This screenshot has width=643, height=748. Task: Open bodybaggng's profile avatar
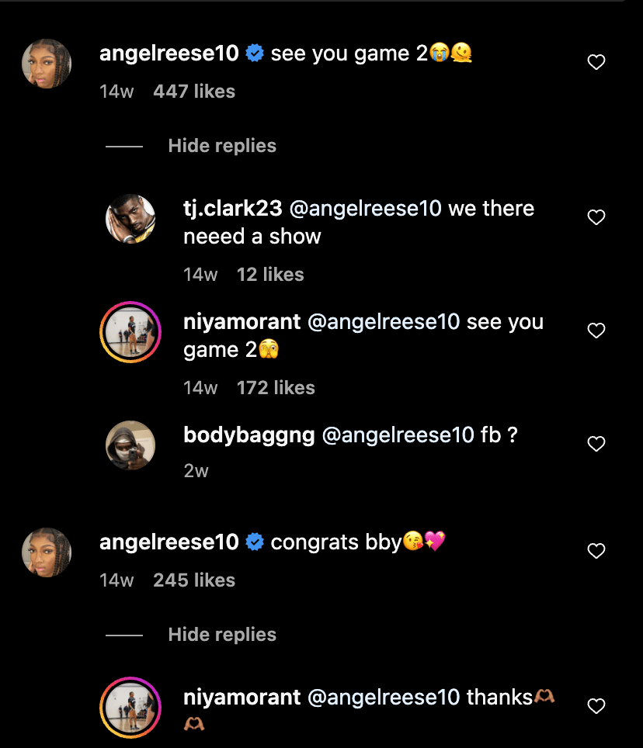[130, 445]
